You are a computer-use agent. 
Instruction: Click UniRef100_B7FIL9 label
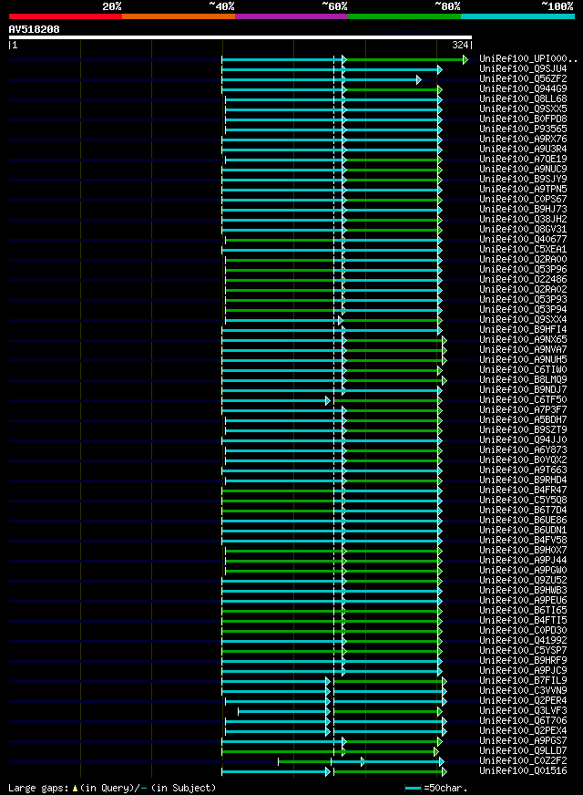[523, 680]
